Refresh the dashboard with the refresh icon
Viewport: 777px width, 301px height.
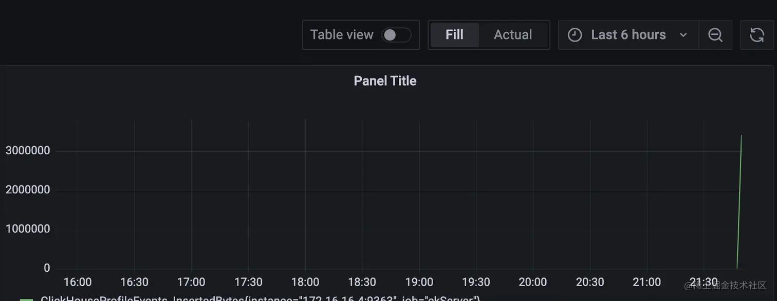tap(757, 35)
